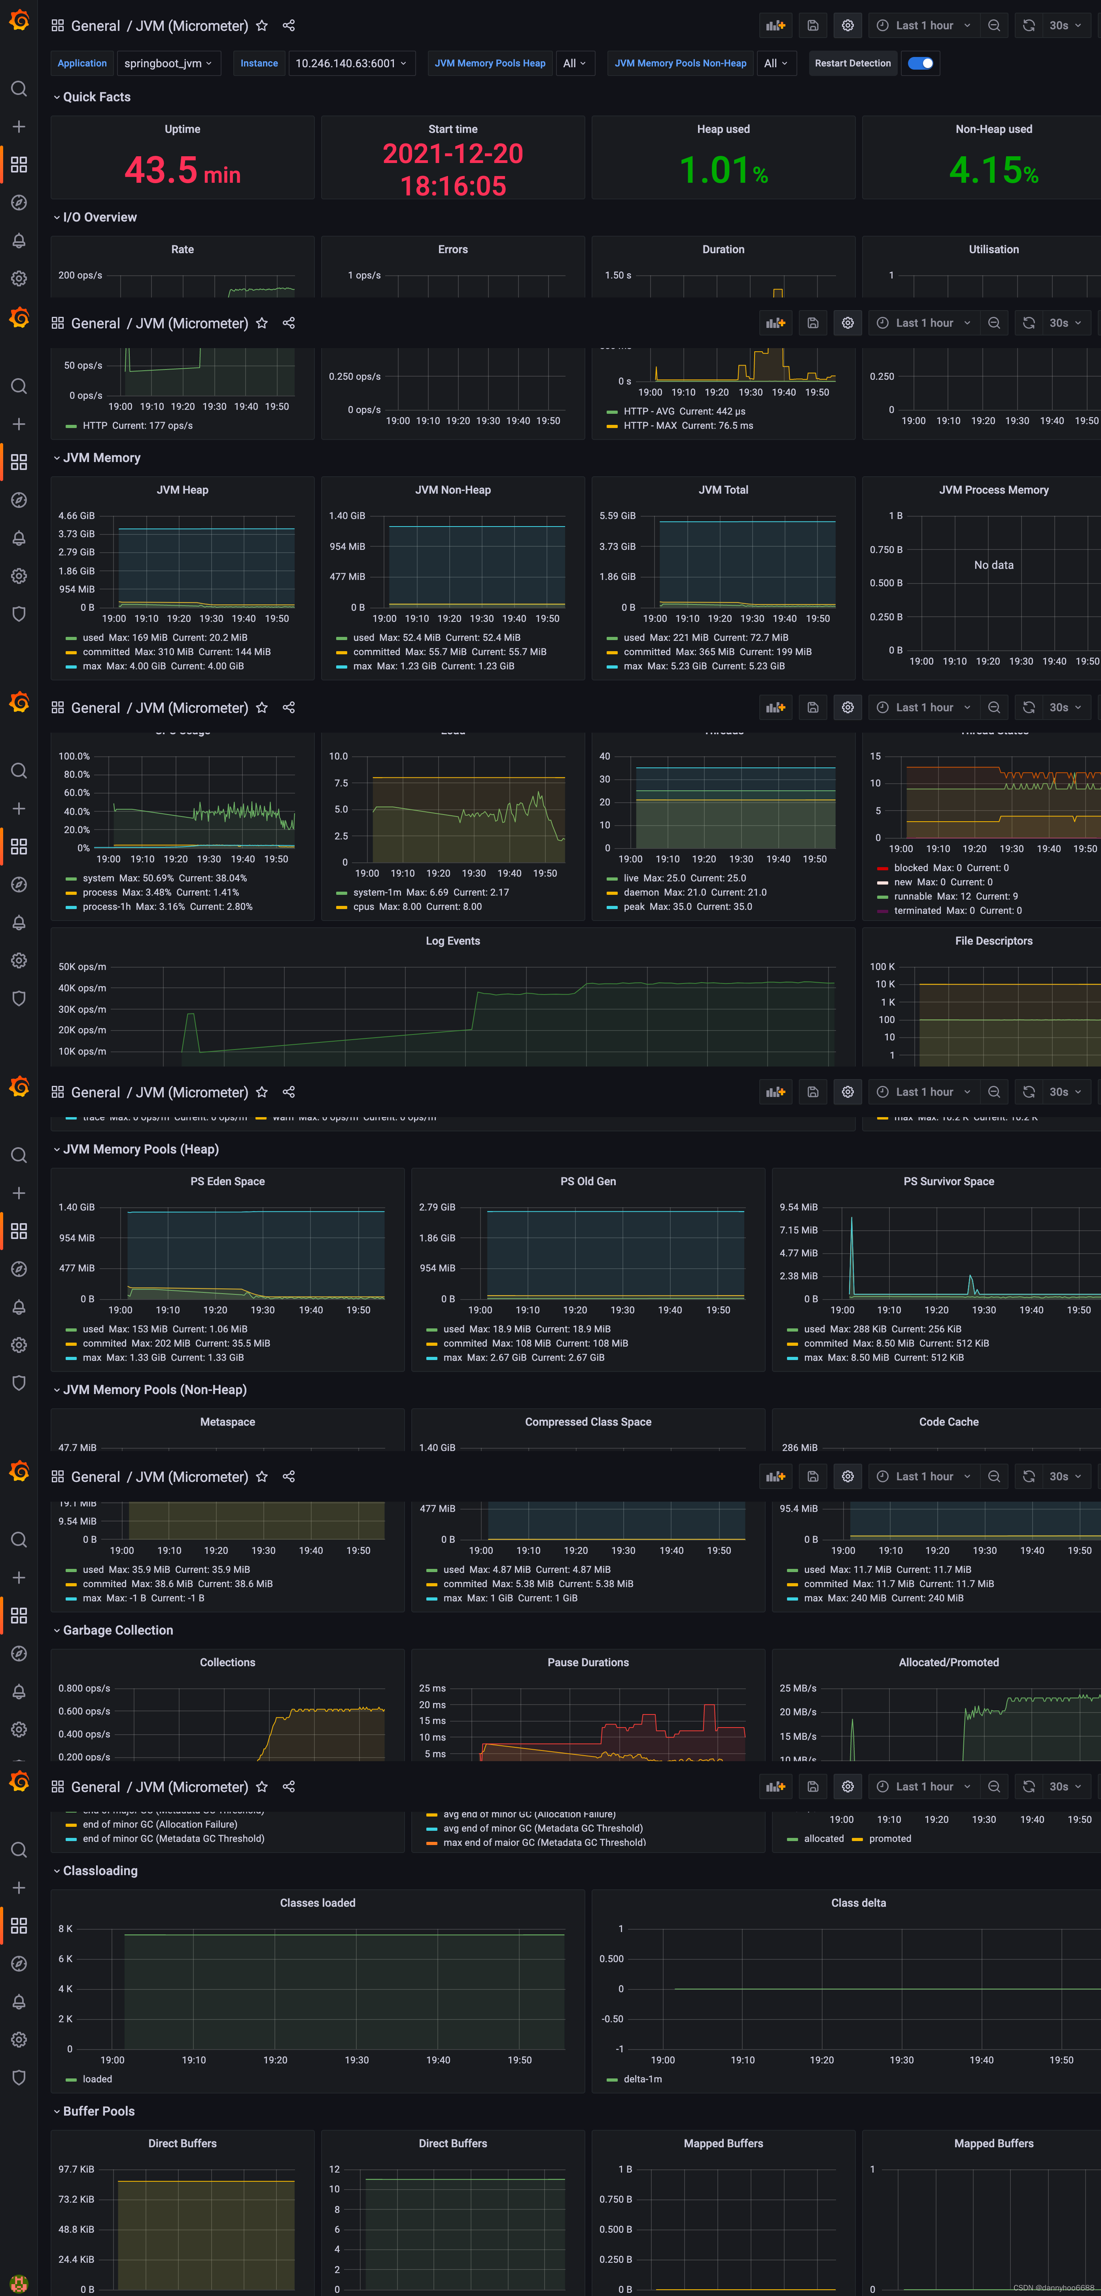Collapse the Garbage Collection section
Viewport: 1101px width, 2296px height.
coord(117,1630)
